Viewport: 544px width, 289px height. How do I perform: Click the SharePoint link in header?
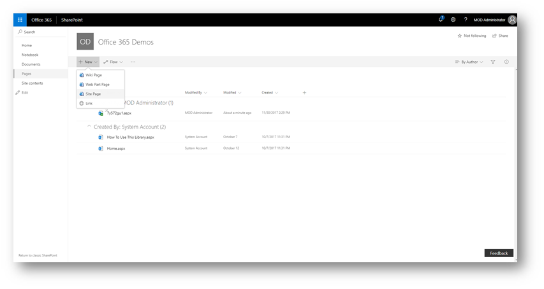(72, 20)
